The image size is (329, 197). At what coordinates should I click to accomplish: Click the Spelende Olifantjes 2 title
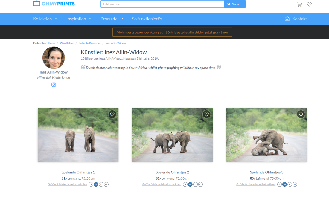tap(172, 172)
